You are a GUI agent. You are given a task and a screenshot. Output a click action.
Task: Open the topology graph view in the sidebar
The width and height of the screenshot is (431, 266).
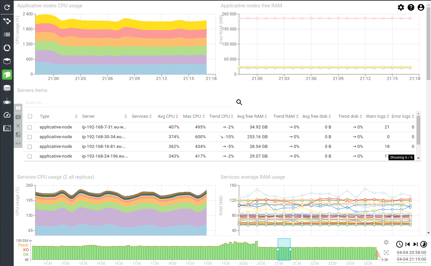(7, 21)
